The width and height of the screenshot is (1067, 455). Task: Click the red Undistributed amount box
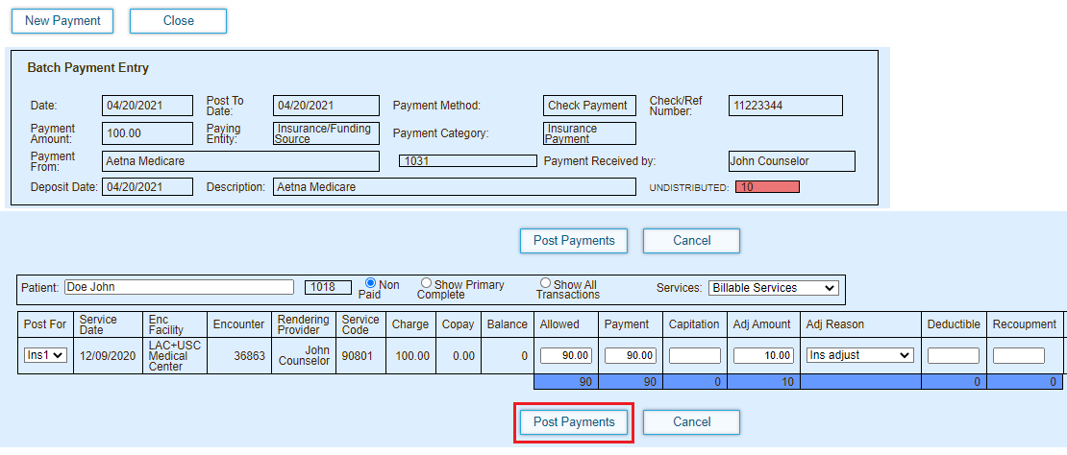(x=766, y=187)
